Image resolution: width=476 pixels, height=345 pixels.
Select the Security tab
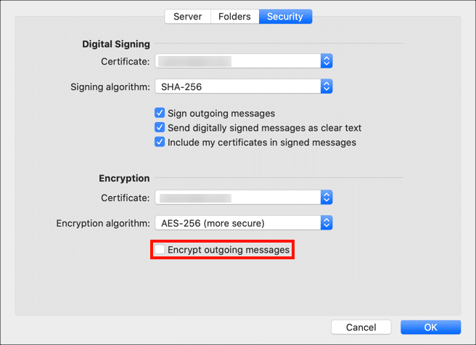point(285,16)
